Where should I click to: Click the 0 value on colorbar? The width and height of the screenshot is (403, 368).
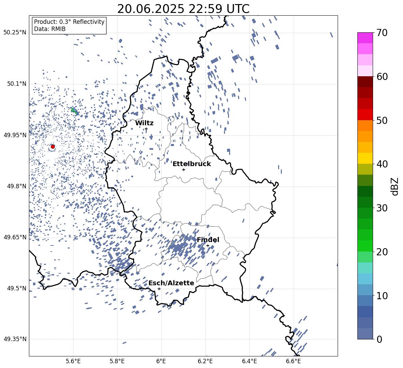click(x=379, y=339)
